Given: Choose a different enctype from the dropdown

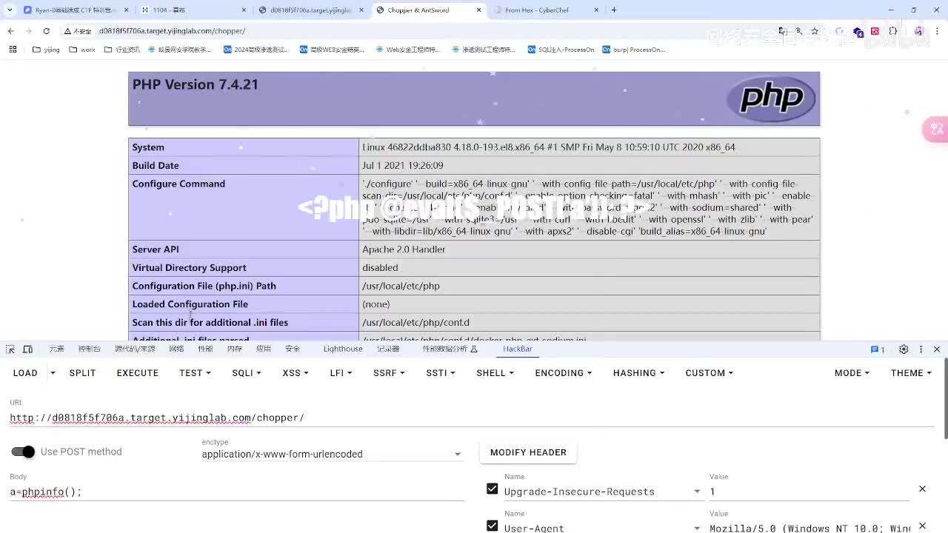Looking at the screenshot, I should pyautogui.click(x=333, y=454).
